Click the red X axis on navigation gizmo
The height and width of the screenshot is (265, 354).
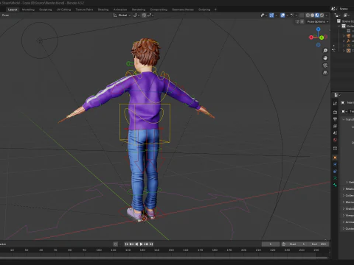tap(311, 38)
